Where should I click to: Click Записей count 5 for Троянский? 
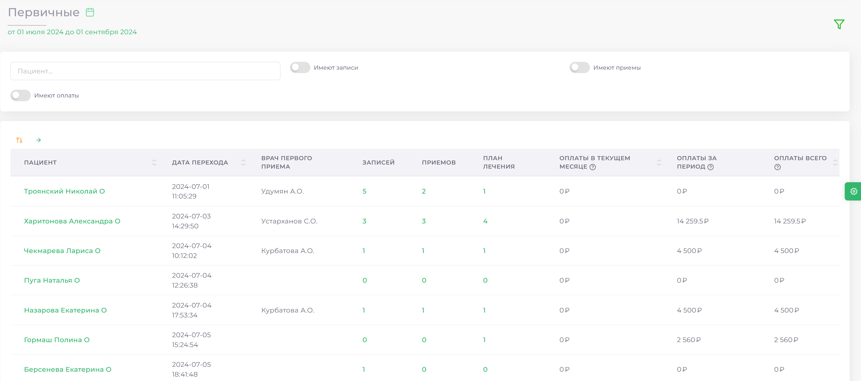[364, 191]
